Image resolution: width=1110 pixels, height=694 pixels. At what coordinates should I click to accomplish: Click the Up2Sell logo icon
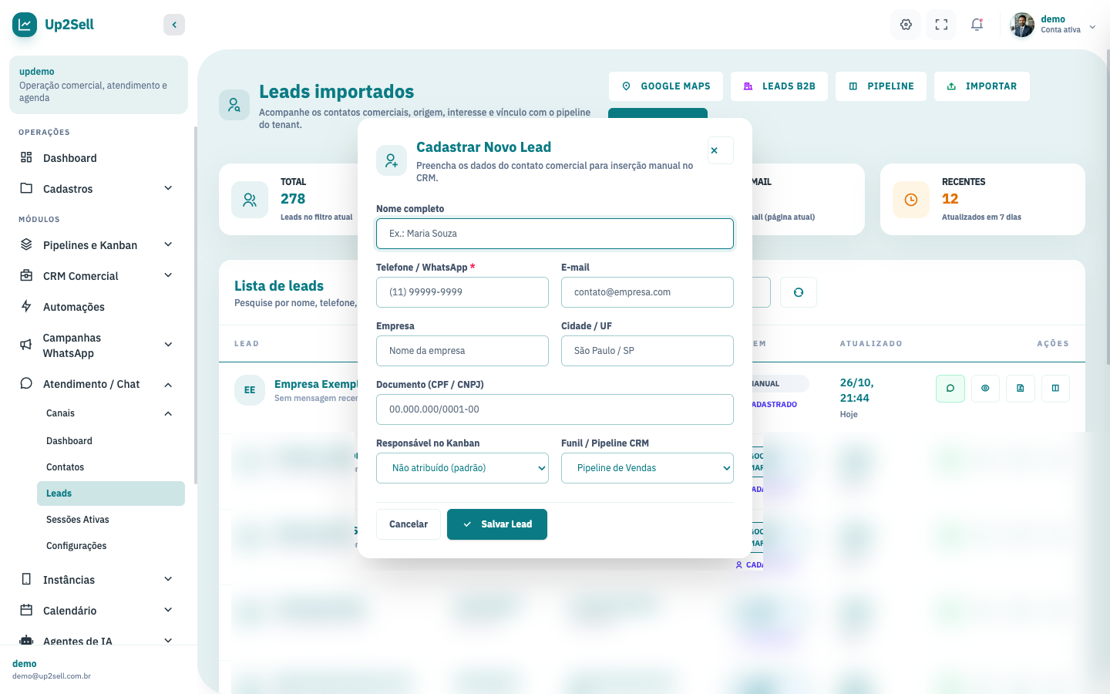coord(25,25)
